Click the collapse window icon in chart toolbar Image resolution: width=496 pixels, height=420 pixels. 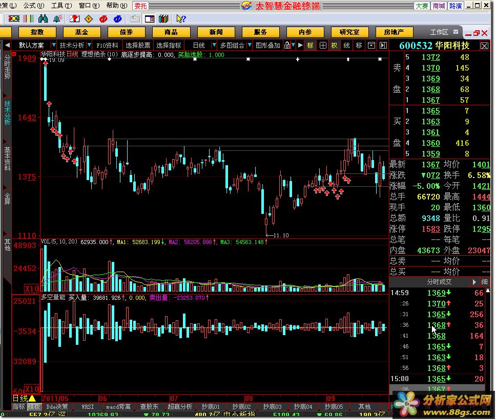click(371, 46)
